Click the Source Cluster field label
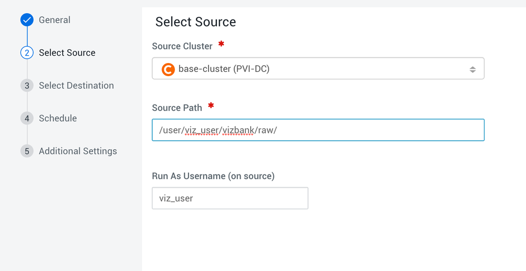 pos(182,46)
